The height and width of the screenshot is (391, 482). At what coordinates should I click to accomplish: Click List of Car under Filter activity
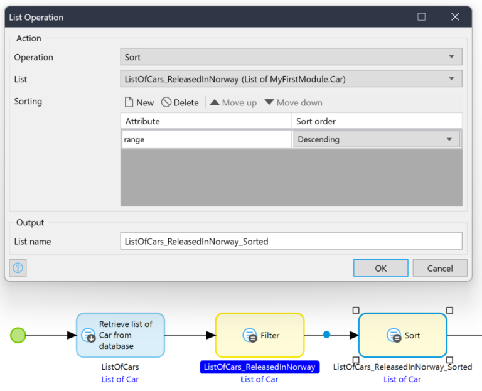click(259, 379)
